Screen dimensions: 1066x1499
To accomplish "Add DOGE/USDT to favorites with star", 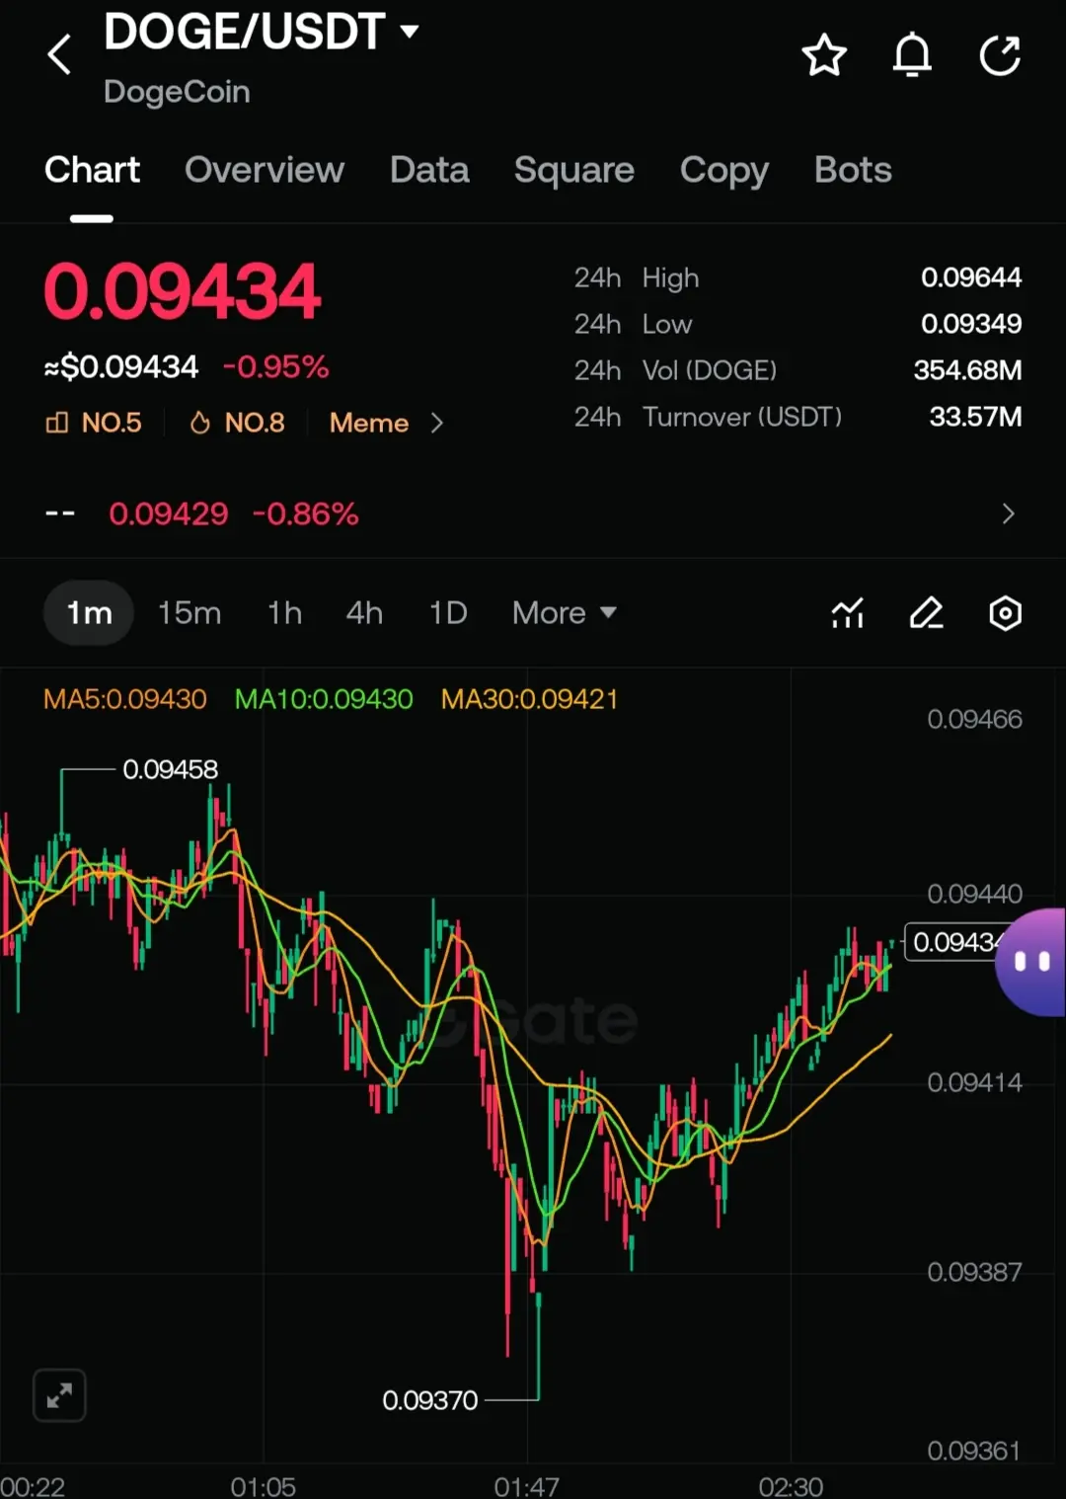I will point(824,55).
